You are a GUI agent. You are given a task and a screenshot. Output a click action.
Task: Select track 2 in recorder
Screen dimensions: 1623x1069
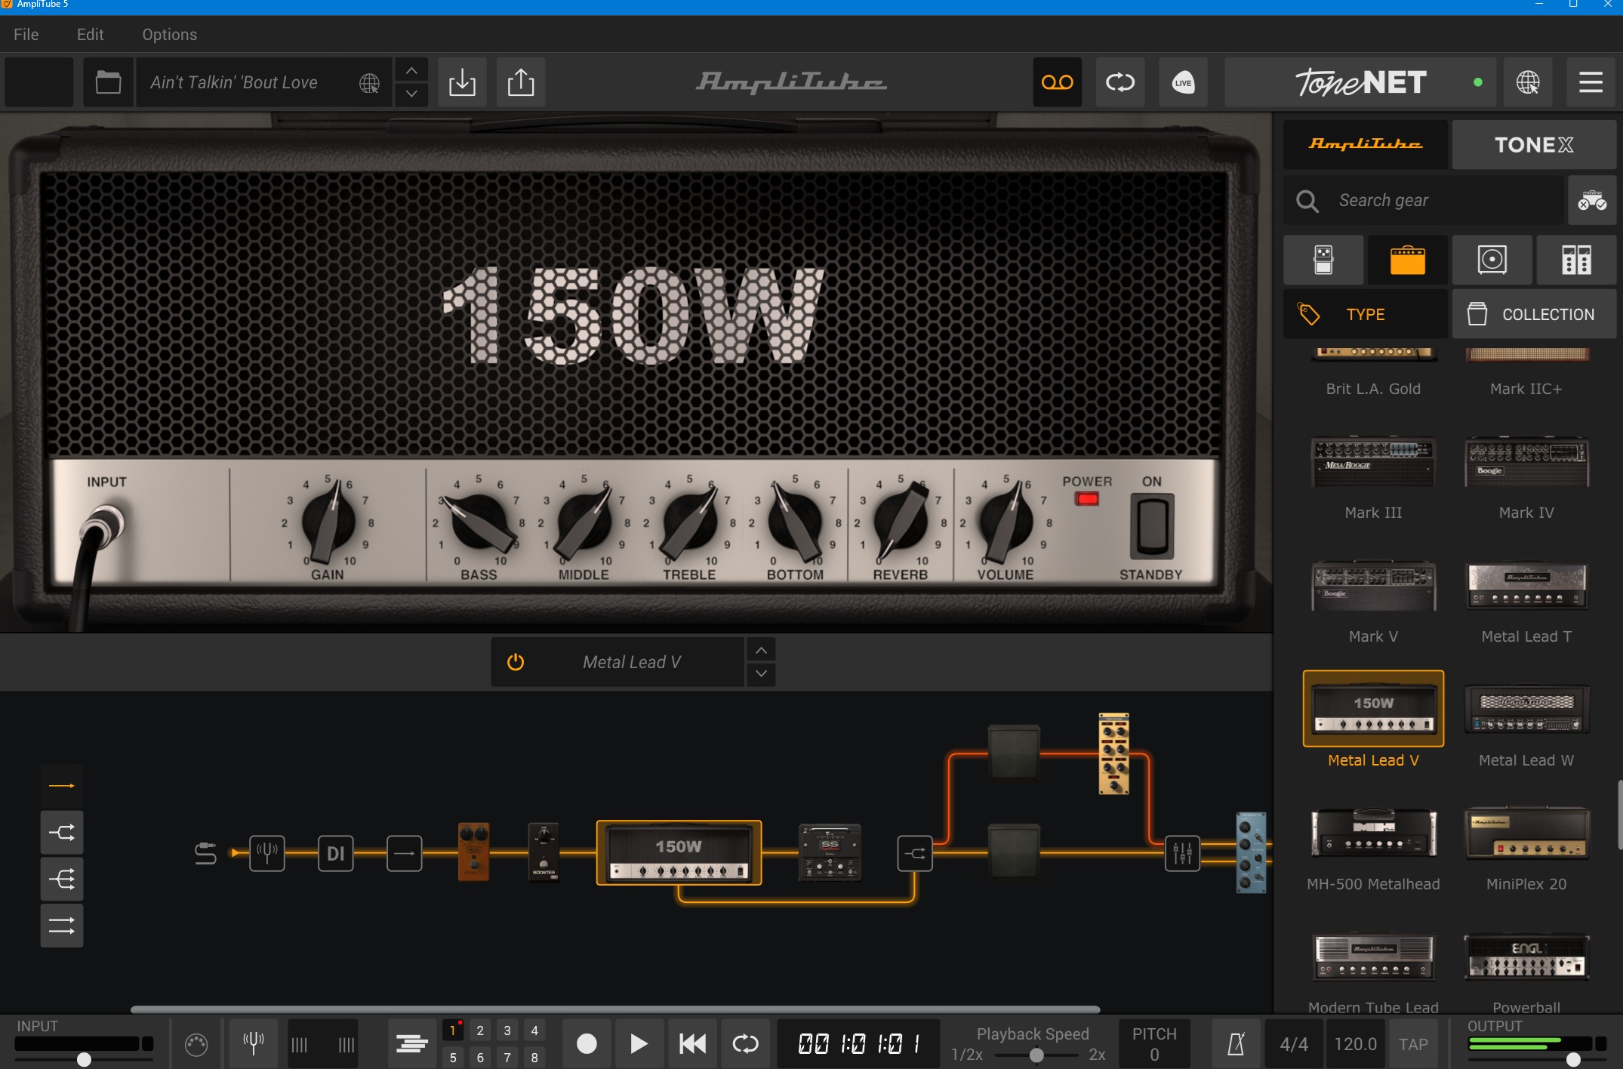(x=480, y=1030)
